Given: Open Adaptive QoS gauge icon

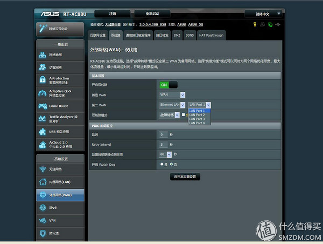Looking at the screenshot, I should [x=43, y=93].
